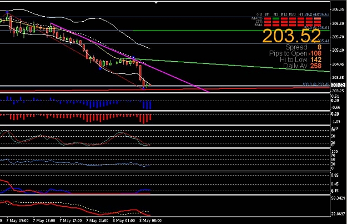Click the 22.8697 indicator scale value
Screen dimensions: 347x224
[339, 214]
